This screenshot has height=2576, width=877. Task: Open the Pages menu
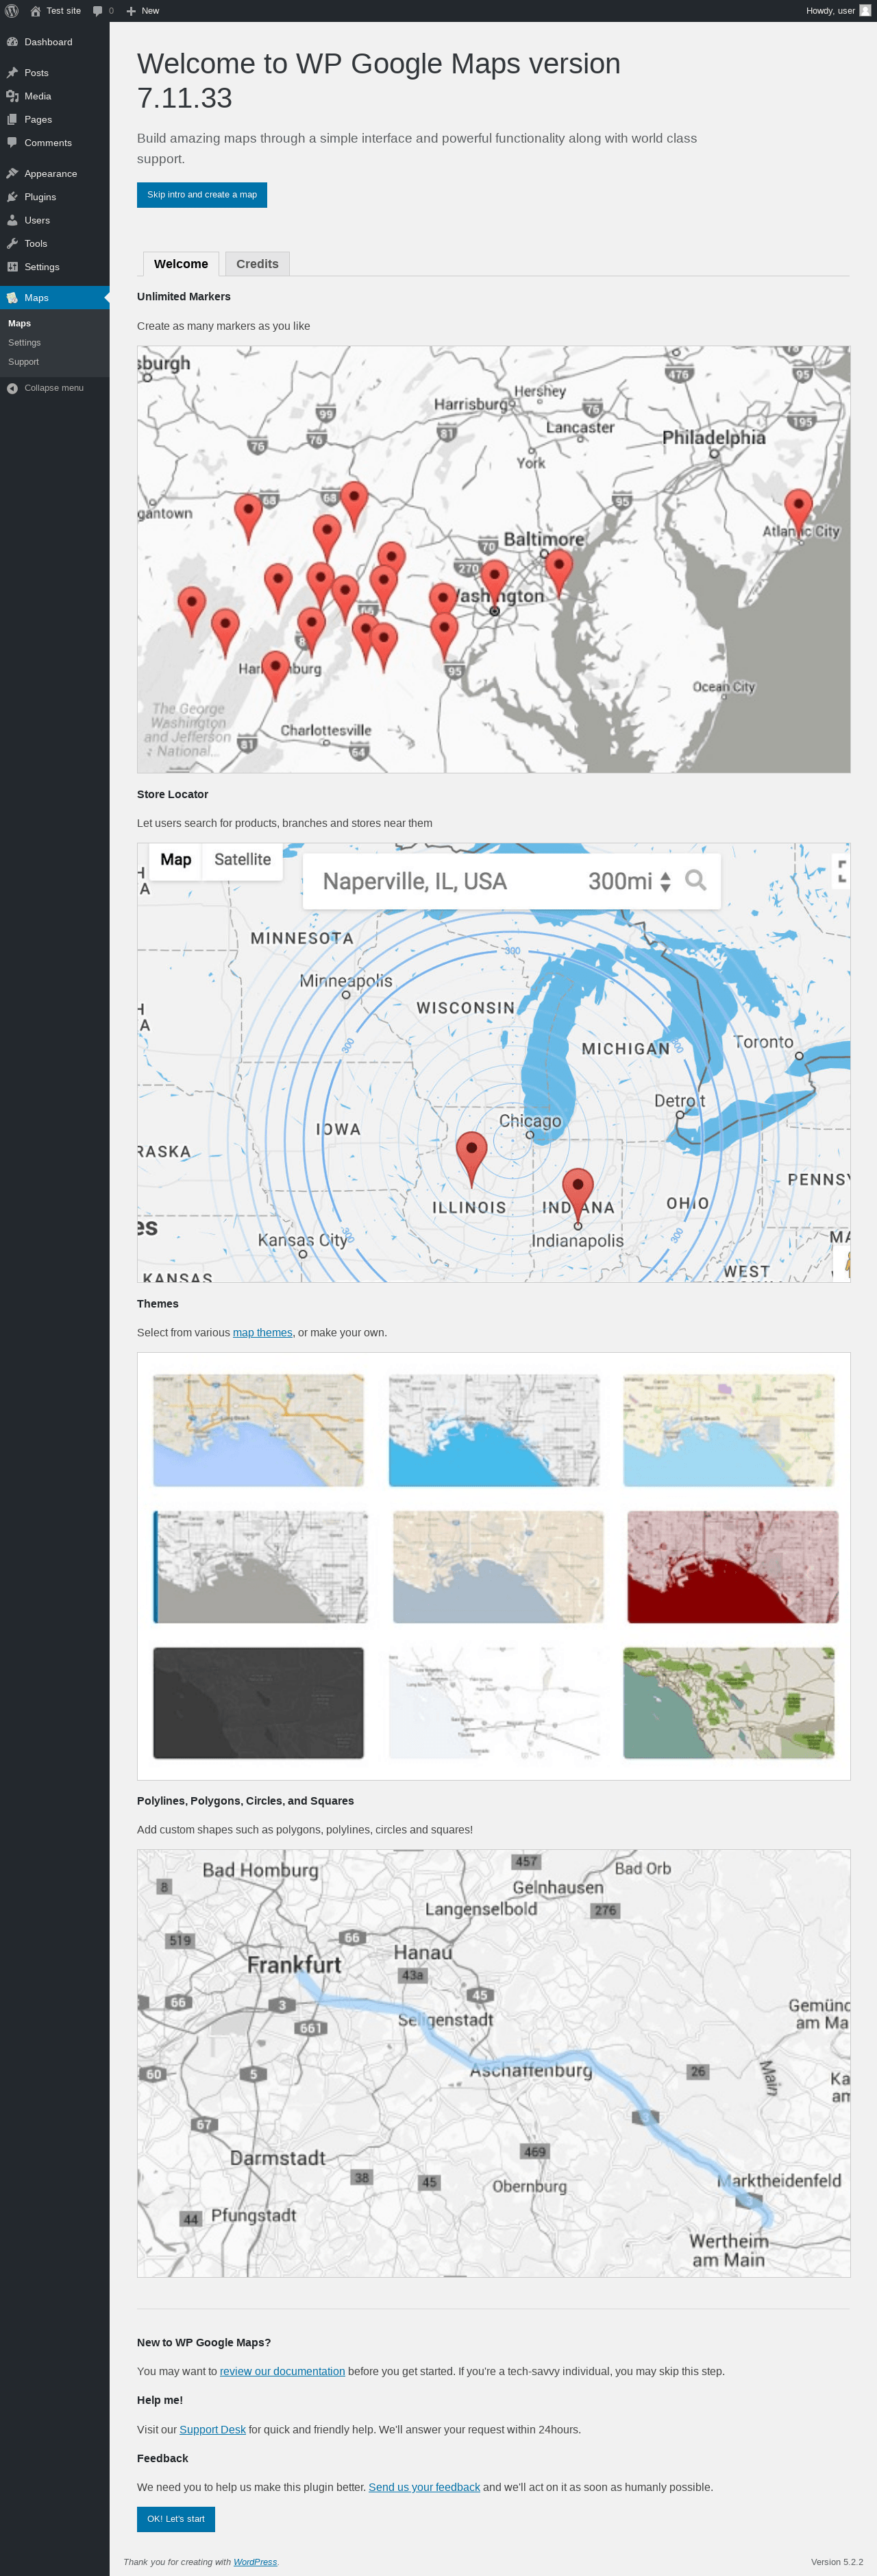55,119
